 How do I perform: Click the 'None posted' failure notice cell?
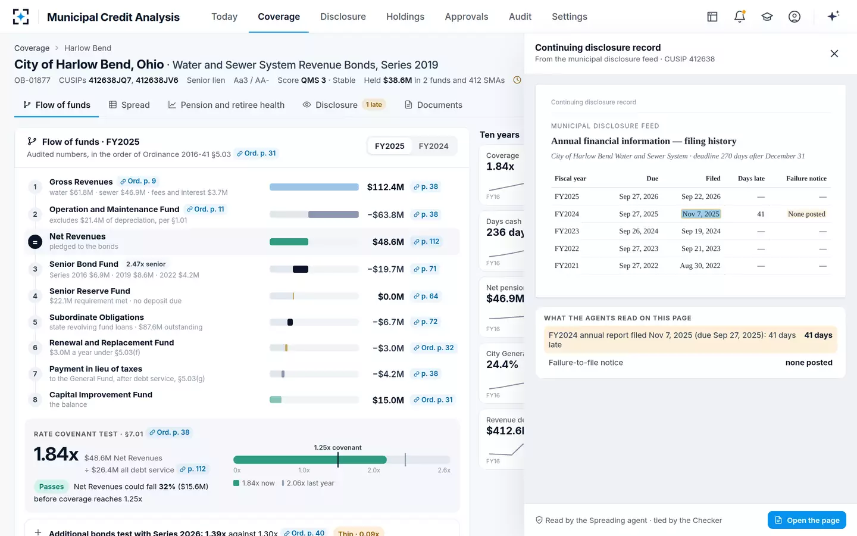pos(806,214)
